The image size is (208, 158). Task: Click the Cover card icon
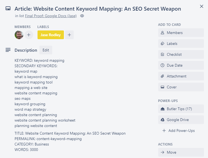pos(162,87)
